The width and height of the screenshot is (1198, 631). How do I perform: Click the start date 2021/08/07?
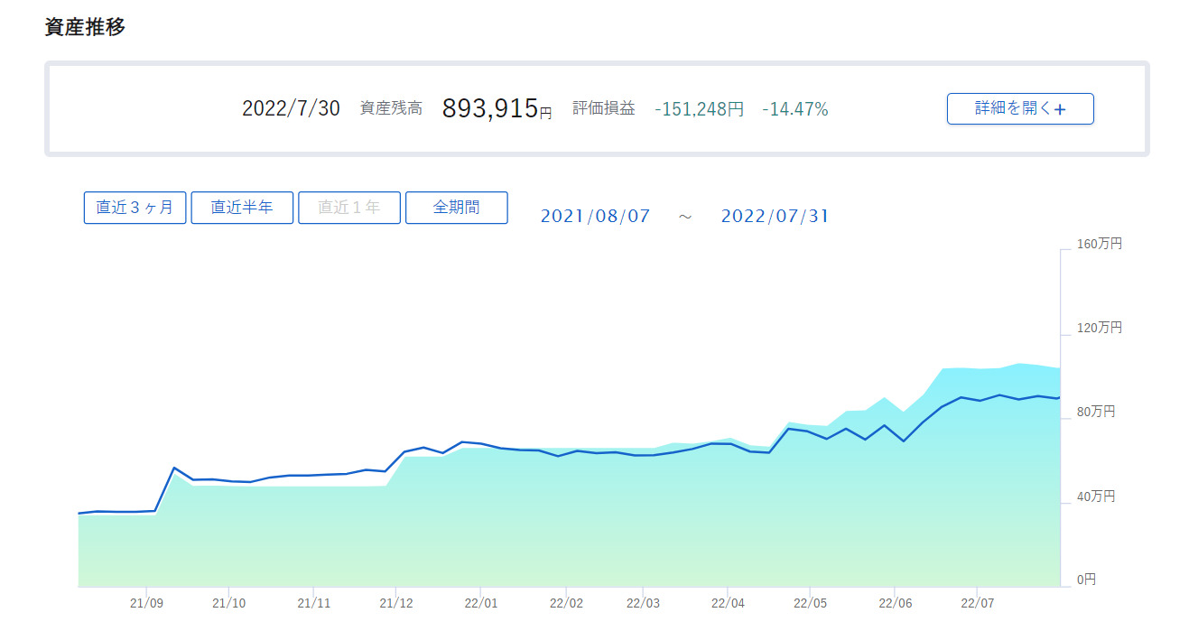[595, 217]
